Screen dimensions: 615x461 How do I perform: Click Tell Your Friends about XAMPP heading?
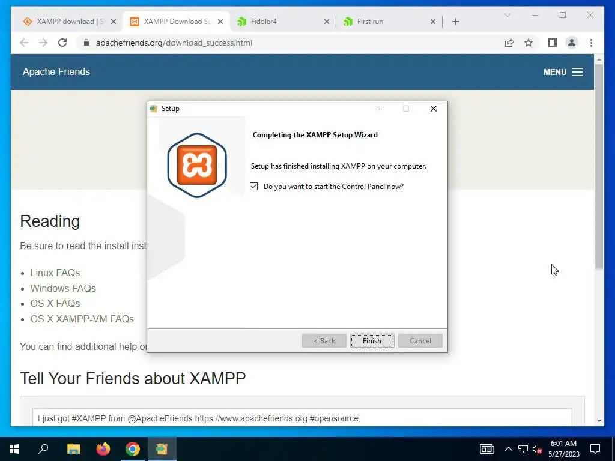pos(133,378)
